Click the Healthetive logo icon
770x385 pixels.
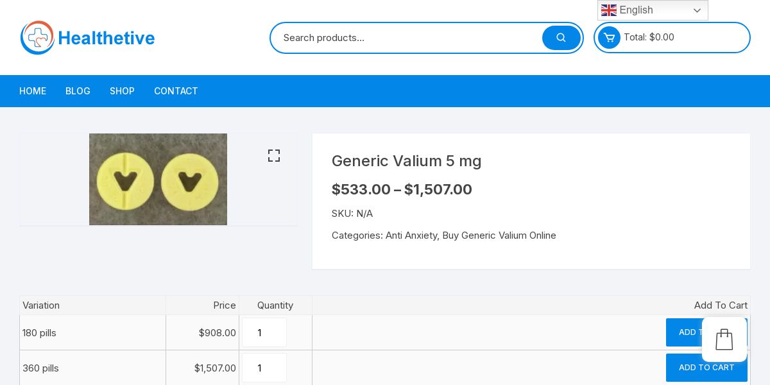[37, 38]
